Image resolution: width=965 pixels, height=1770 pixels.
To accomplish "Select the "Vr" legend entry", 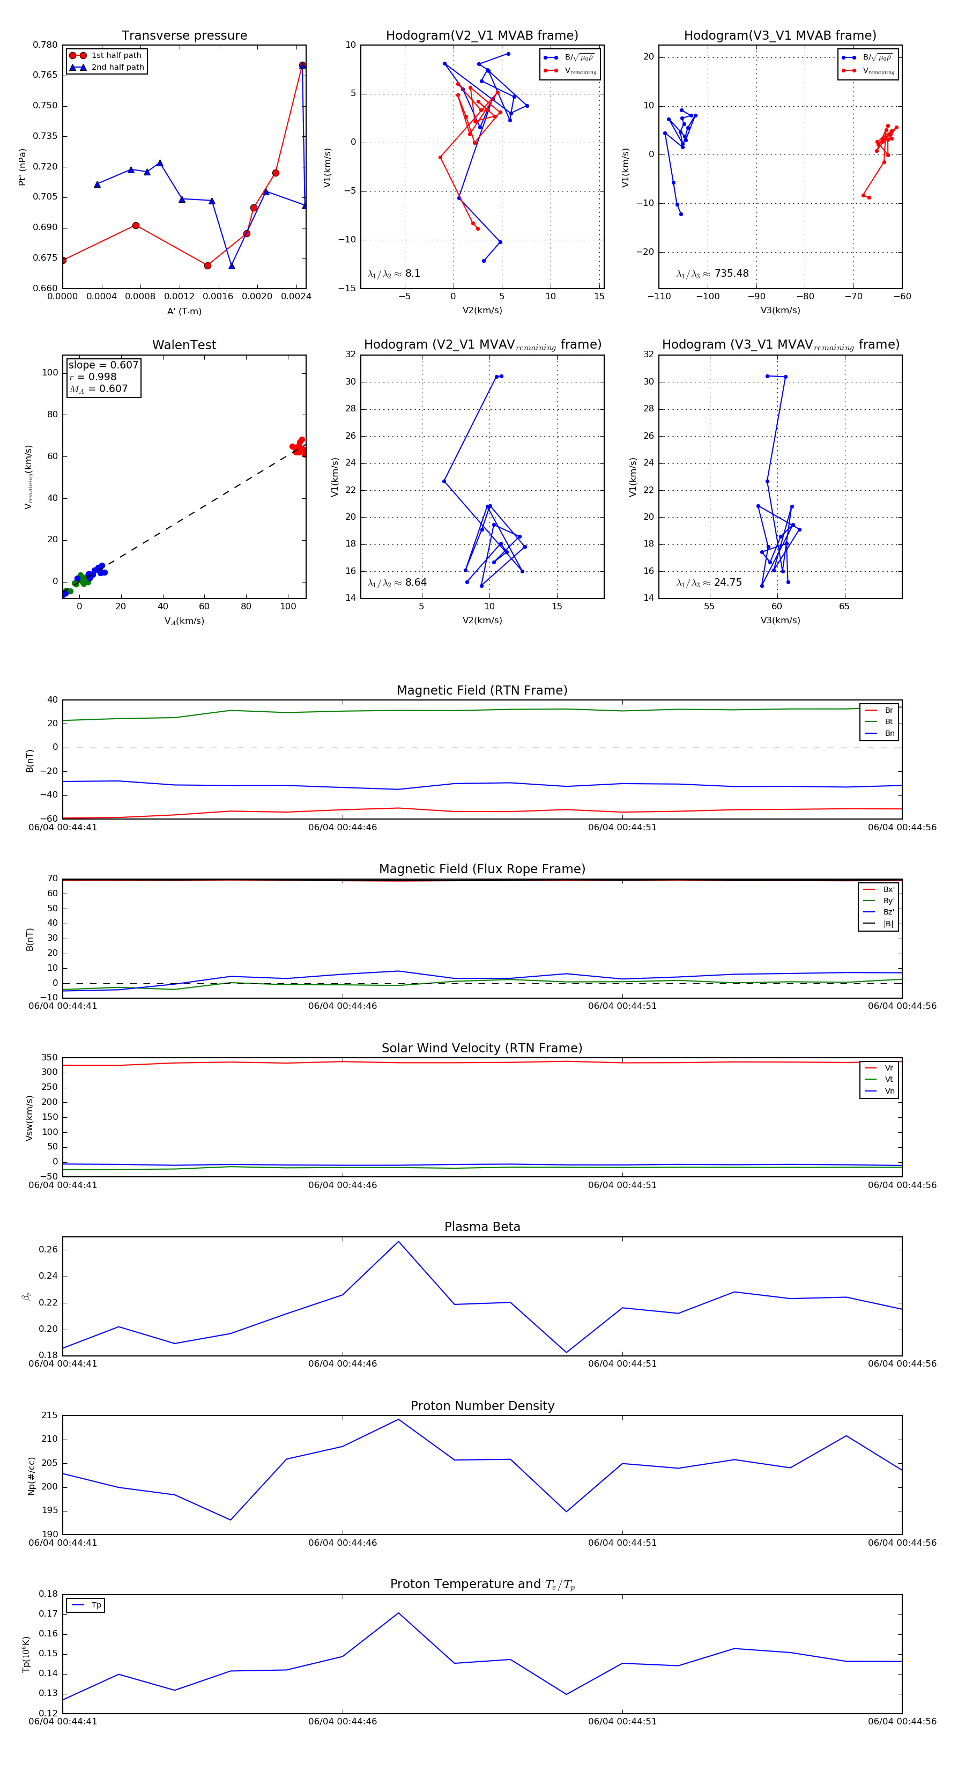I will point(880,1068).
